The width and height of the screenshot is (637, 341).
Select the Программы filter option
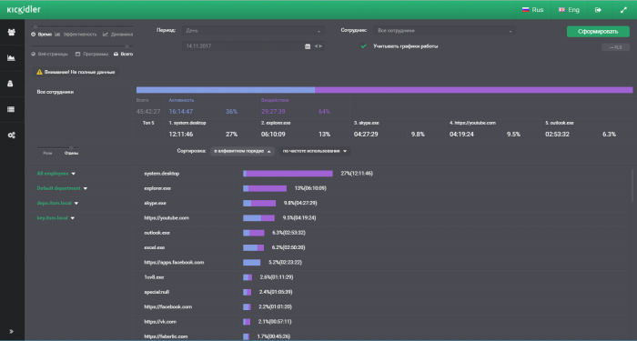coord(92,54)
